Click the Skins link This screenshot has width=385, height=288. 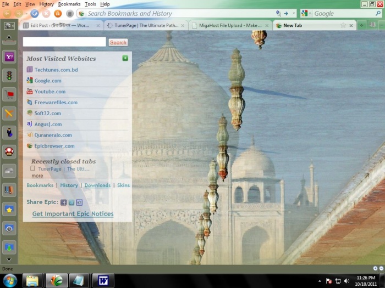coord(123,185)
